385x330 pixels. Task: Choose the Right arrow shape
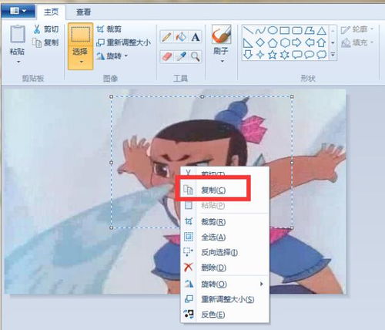[296, 42]
